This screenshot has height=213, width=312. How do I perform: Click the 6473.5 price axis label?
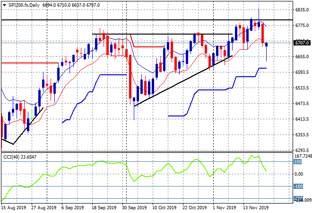point(302,103)
